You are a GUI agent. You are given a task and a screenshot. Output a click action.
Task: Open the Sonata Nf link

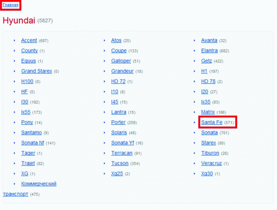[33, 143]
